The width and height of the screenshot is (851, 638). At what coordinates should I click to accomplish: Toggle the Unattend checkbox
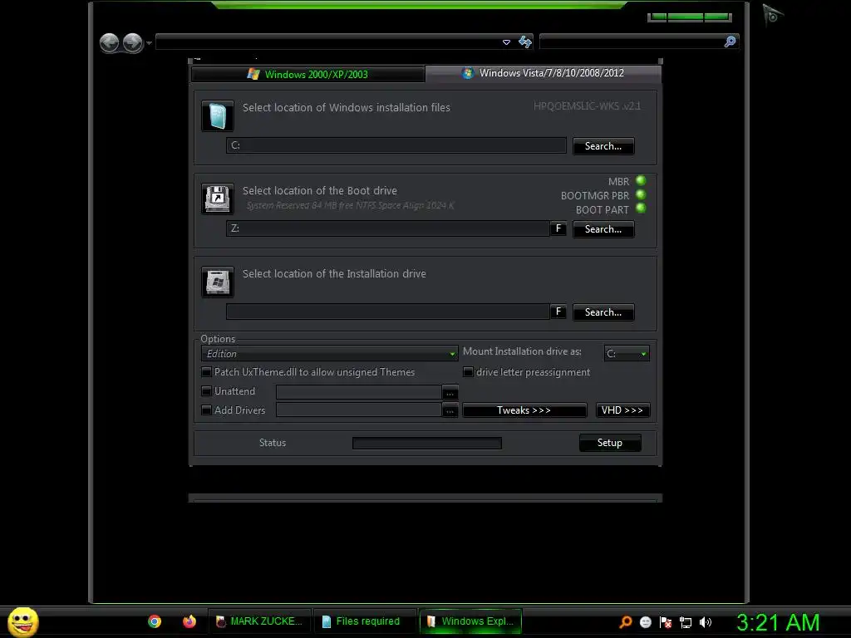point(206,391)
